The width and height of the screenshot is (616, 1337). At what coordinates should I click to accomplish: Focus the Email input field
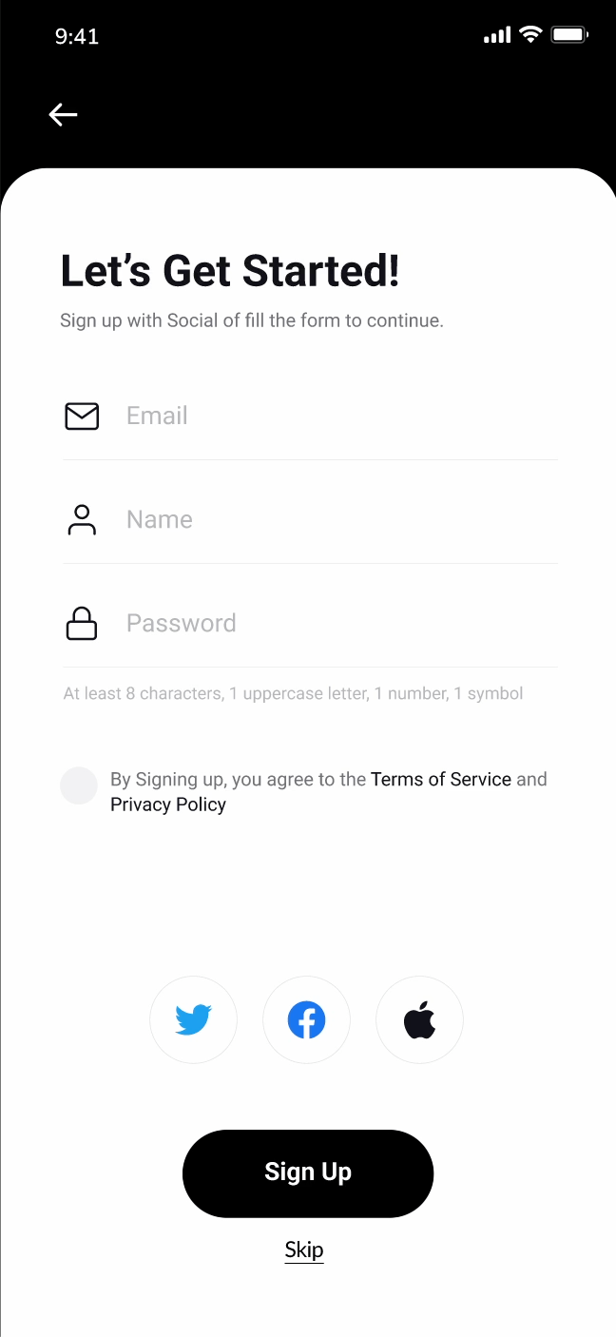310,416
